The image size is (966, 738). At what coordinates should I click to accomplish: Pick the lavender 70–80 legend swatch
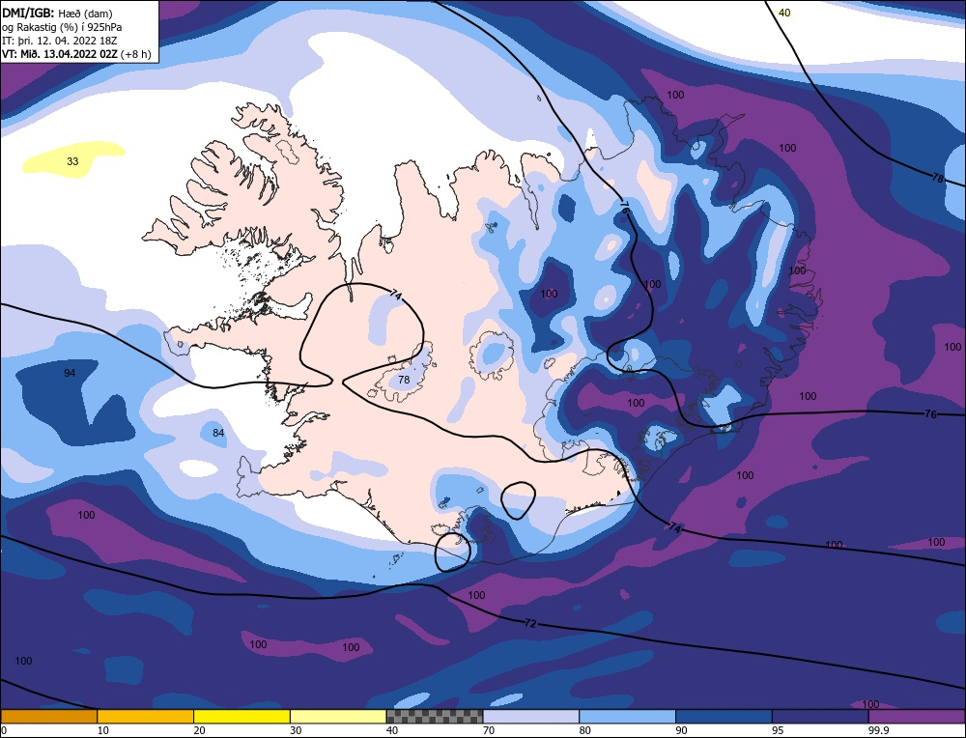click(531, 716)
